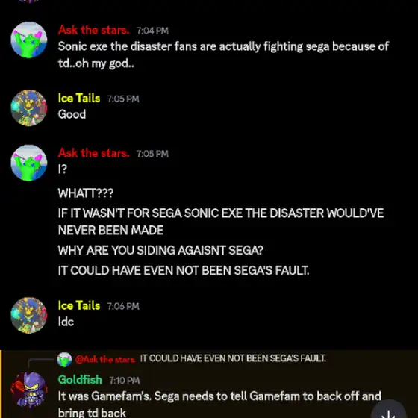Screen dimensions: 418x418
Task: Open Ask the stars avatar at 7:04 PM
Action: (29, 40)
